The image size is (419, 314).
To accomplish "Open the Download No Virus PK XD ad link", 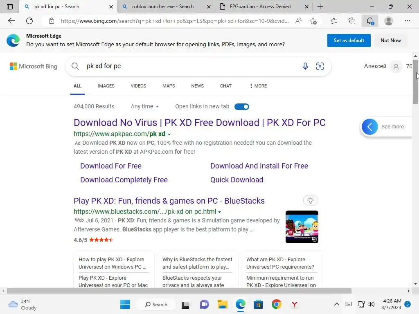I will (199, 123).
